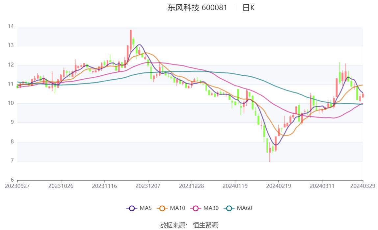Screen dimensions: 378x230
Task: Click x-axis date label 20240311
Action: (x=322, y=186)
